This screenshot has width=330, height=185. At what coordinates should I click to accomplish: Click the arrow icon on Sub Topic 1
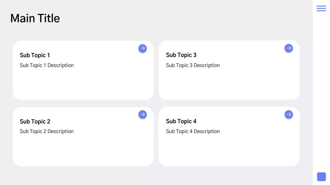pyautogui.click(x=143, y=48)
